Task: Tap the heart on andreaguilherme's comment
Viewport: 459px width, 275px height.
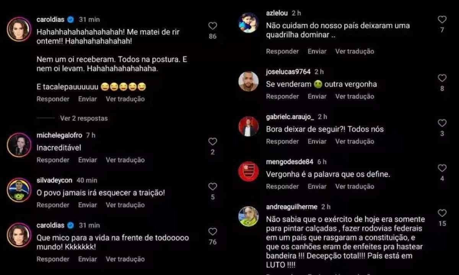Action: click(x=442, y=214)
